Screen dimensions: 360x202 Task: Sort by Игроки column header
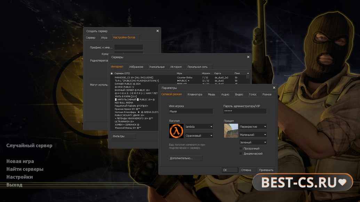tap(207, 73)
